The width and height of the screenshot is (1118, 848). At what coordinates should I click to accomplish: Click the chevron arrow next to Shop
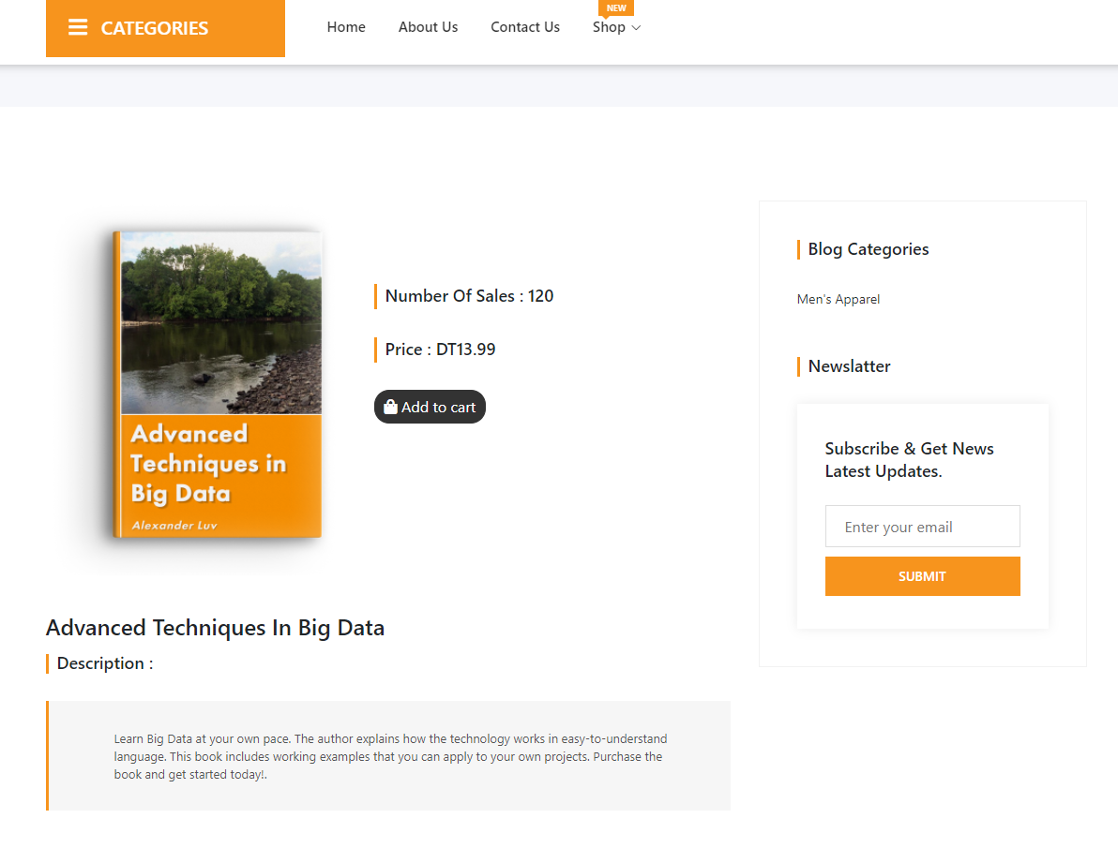pyautogui.click(x=636, y=28)
